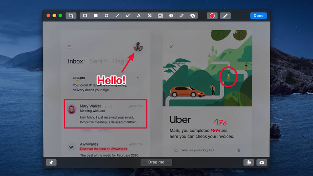Select the Arrow tool
The image size is (313, 176).
128,16
